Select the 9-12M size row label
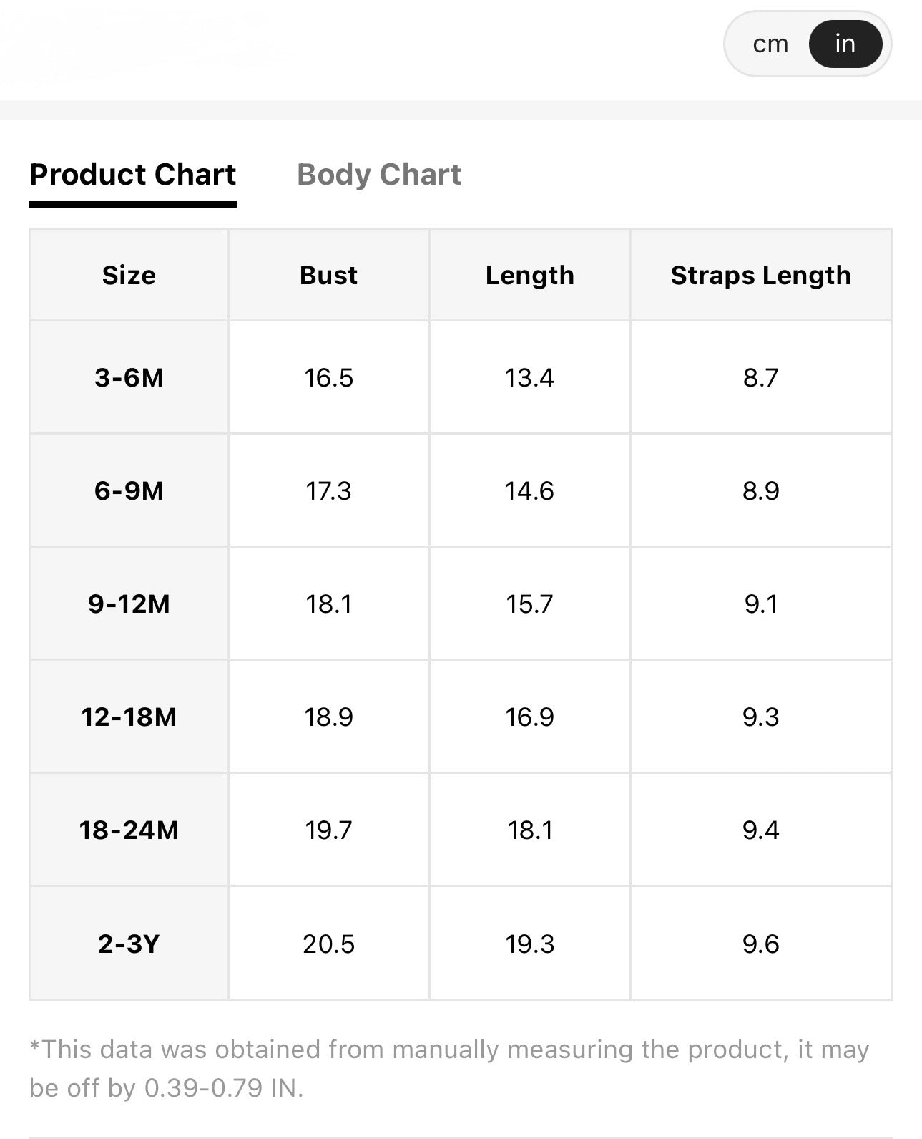This screenshot has height=1139, width=922. 129,604
